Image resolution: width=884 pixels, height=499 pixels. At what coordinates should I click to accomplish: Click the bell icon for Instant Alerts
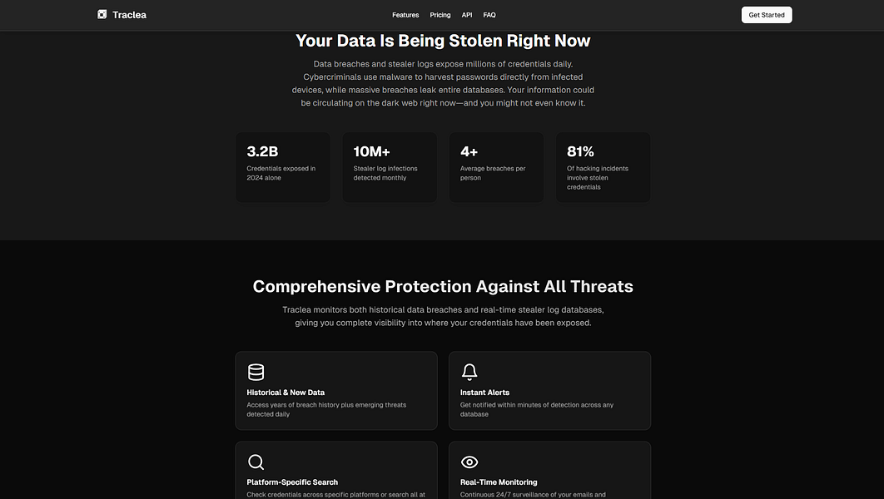[469, 372]
